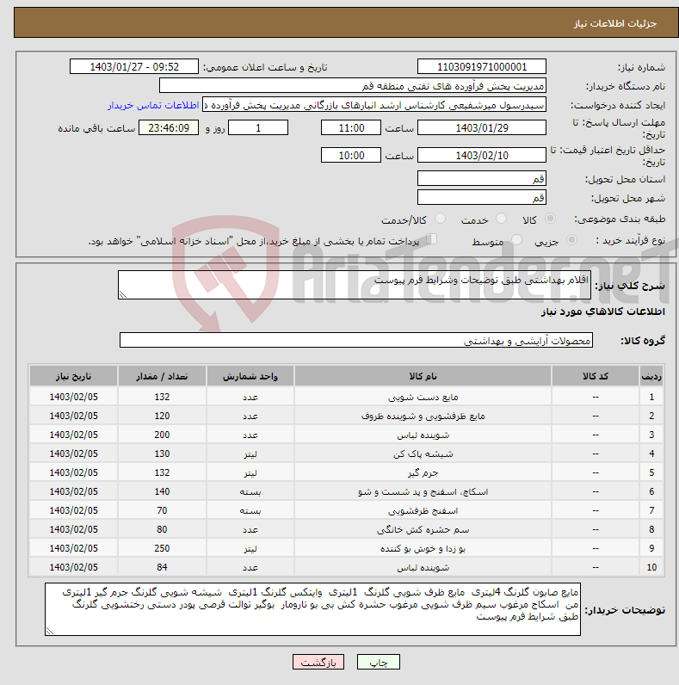Click the request creator field سیدرسول میرشفیعی
This screenshot has height=685, width=679.
pyautogui.click(x=374, y=105)
